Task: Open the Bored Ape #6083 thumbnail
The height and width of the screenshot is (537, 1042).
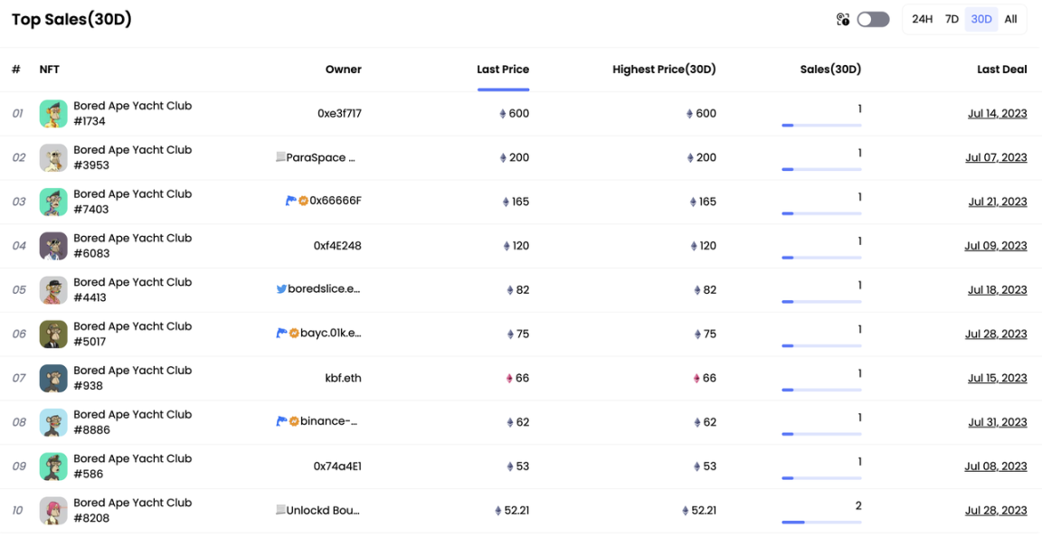Action: (x=53, y=246)
